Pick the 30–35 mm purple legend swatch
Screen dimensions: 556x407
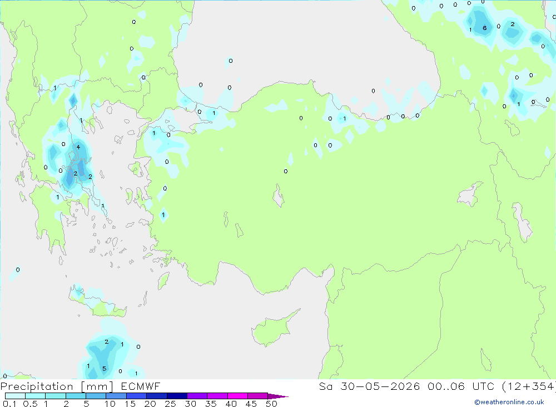coord(197,396)
